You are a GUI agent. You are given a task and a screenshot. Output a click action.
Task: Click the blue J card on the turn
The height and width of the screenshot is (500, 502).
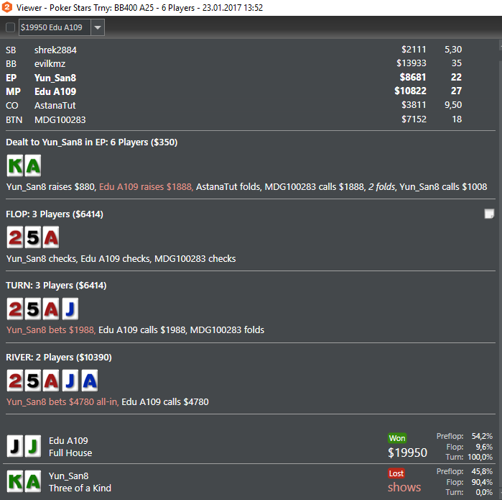click(70, 309)
